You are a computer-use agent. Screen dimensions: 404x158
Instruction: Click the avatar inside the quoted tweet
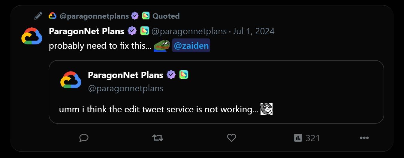(71, 80)
